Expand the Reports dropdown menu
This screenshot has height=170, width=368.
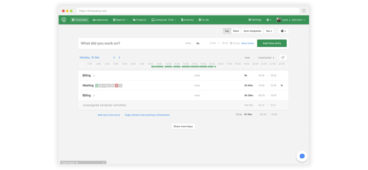121,20
